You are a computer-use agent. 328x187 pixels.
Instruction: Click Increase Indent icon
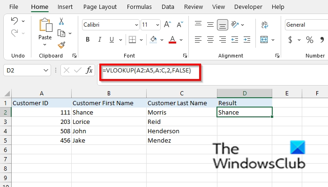(247, 39)
